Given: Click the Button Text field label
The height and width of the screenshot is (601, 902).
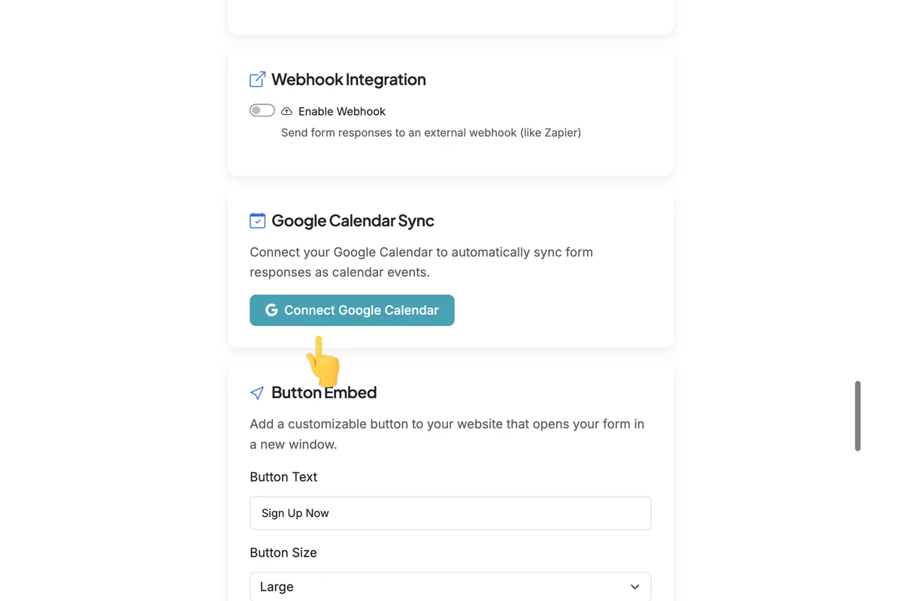Looking at the screenshot, I should pos(283,477).
